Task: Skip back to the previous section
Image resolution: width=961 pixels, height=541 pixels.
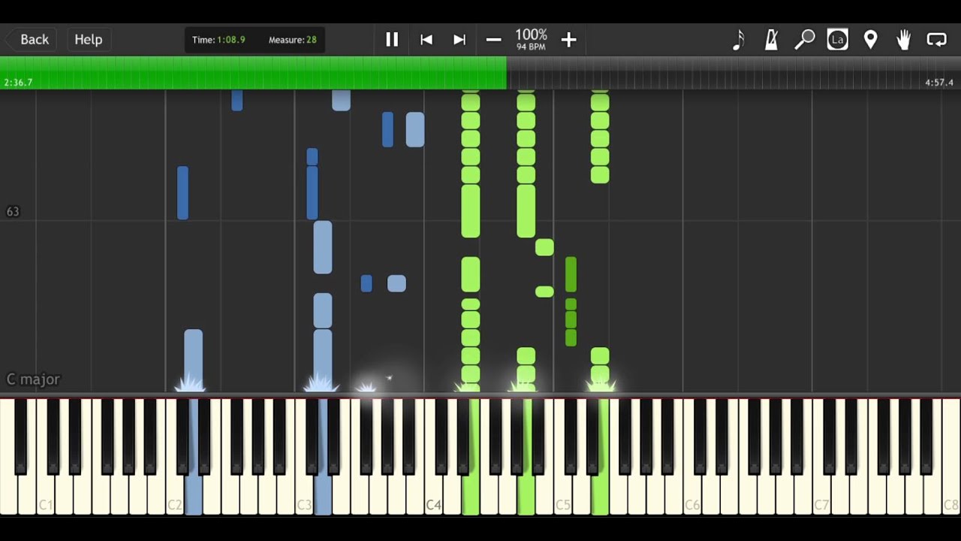Action: pos(426,40)
